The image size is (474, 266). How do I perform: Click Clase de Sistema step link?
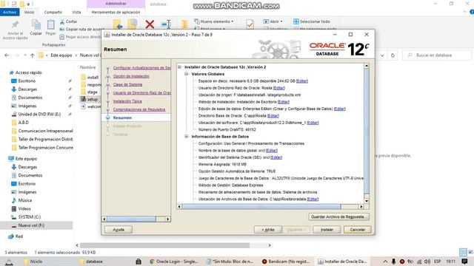(127, 84)
